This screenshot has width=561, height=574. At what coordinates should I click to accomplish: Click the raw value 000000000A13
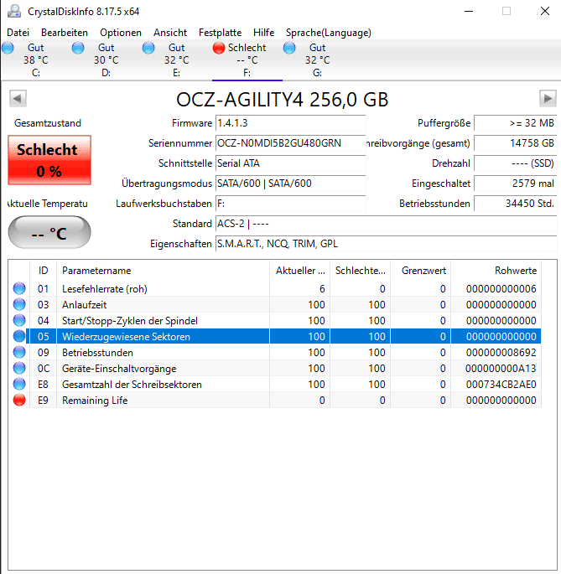(x=501, y=369)
